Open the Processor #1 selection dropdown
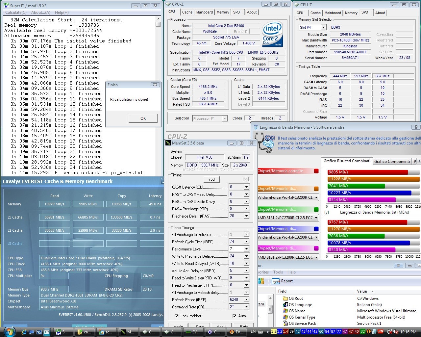 pos(225,118)
